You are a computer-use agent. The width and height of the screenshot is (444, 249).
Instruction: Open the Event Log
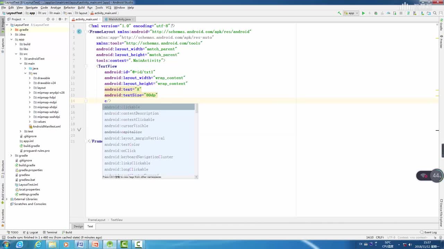tap(429, 232)
